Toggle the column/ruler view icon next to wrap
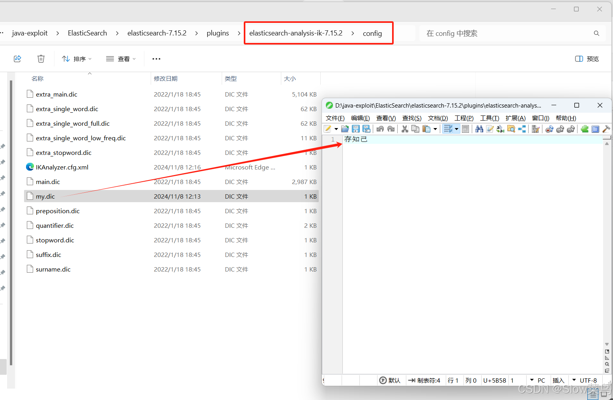The width and height of the screenshot is (613, 400). coord(465,129)
